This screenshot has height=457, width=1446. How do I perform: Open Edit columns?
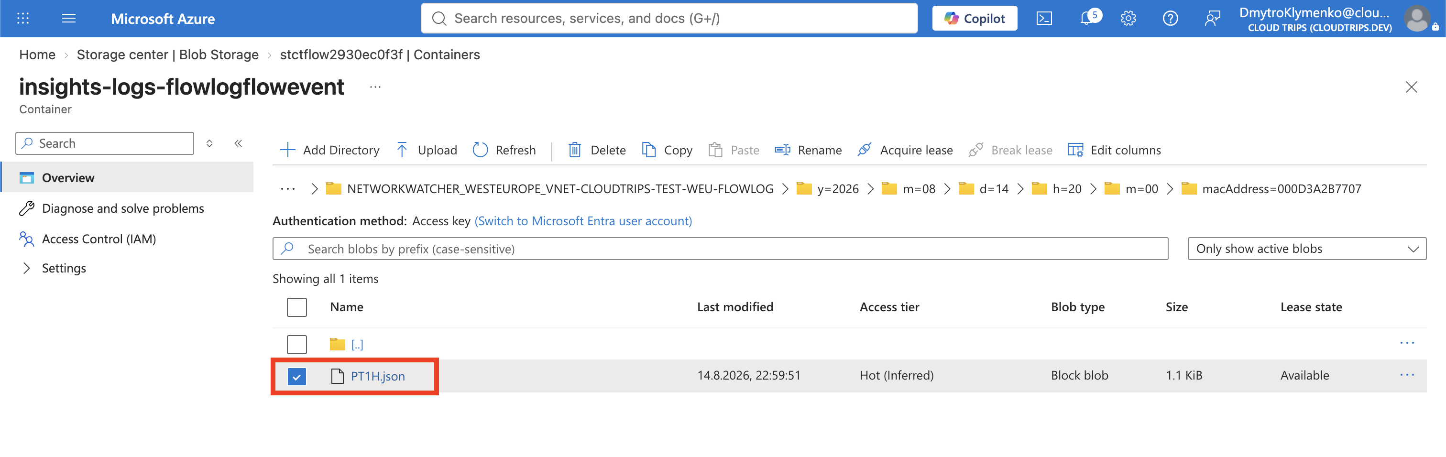[1114, 150]
